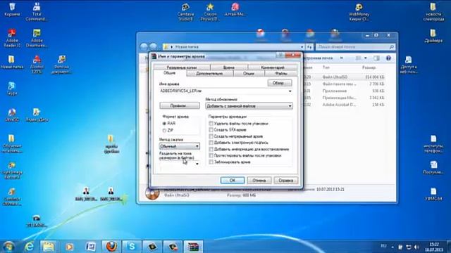
Task: Enable Добавить электронную подпись checkbox
Action: 211,143
